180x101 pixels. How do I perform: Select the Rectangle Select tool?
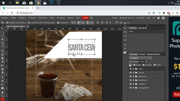coord(2,32)
